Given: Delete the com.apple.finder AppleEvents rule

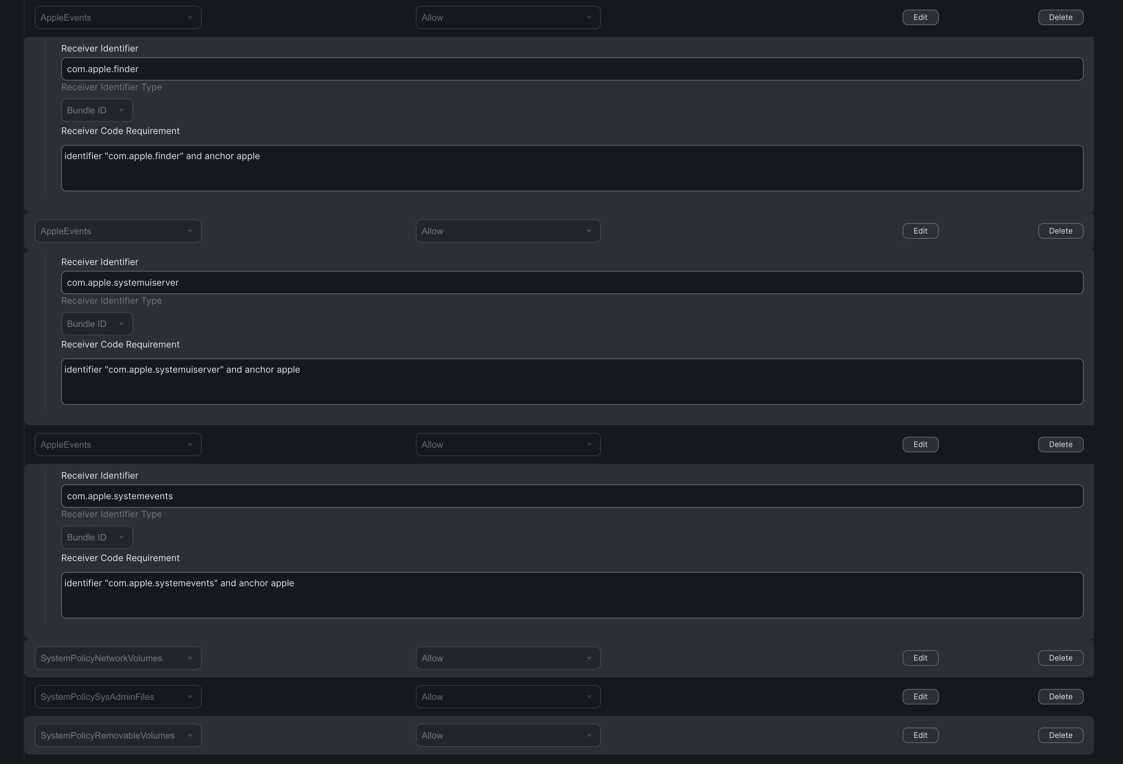Looking at the screenshot, I should [x=1061, y=17].
